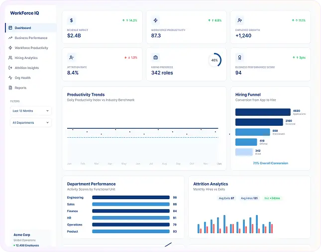This screenshot has height=252, width=321.
Task: Open the Business Performance page
Action: click(x=31, y=38)
